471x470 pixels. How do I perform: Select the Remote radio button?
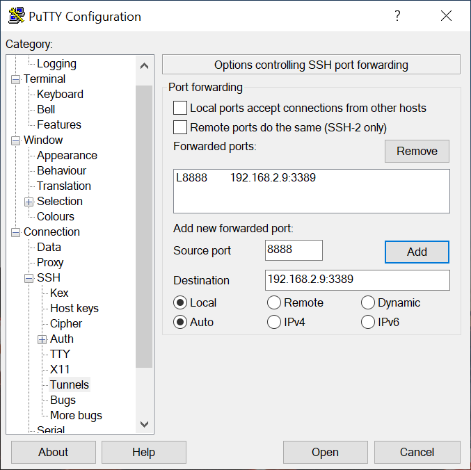point(274,302)
